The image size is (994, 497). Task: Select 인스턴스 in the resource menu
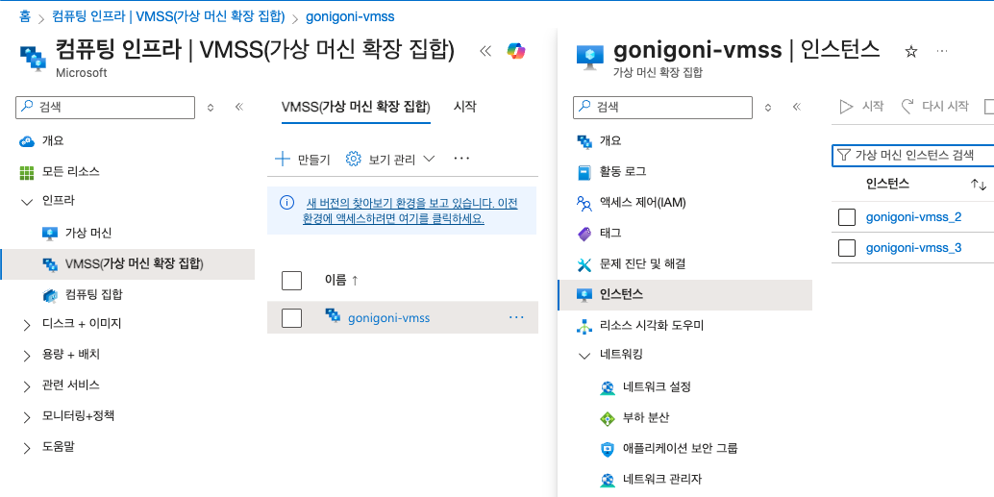[684, 295]
